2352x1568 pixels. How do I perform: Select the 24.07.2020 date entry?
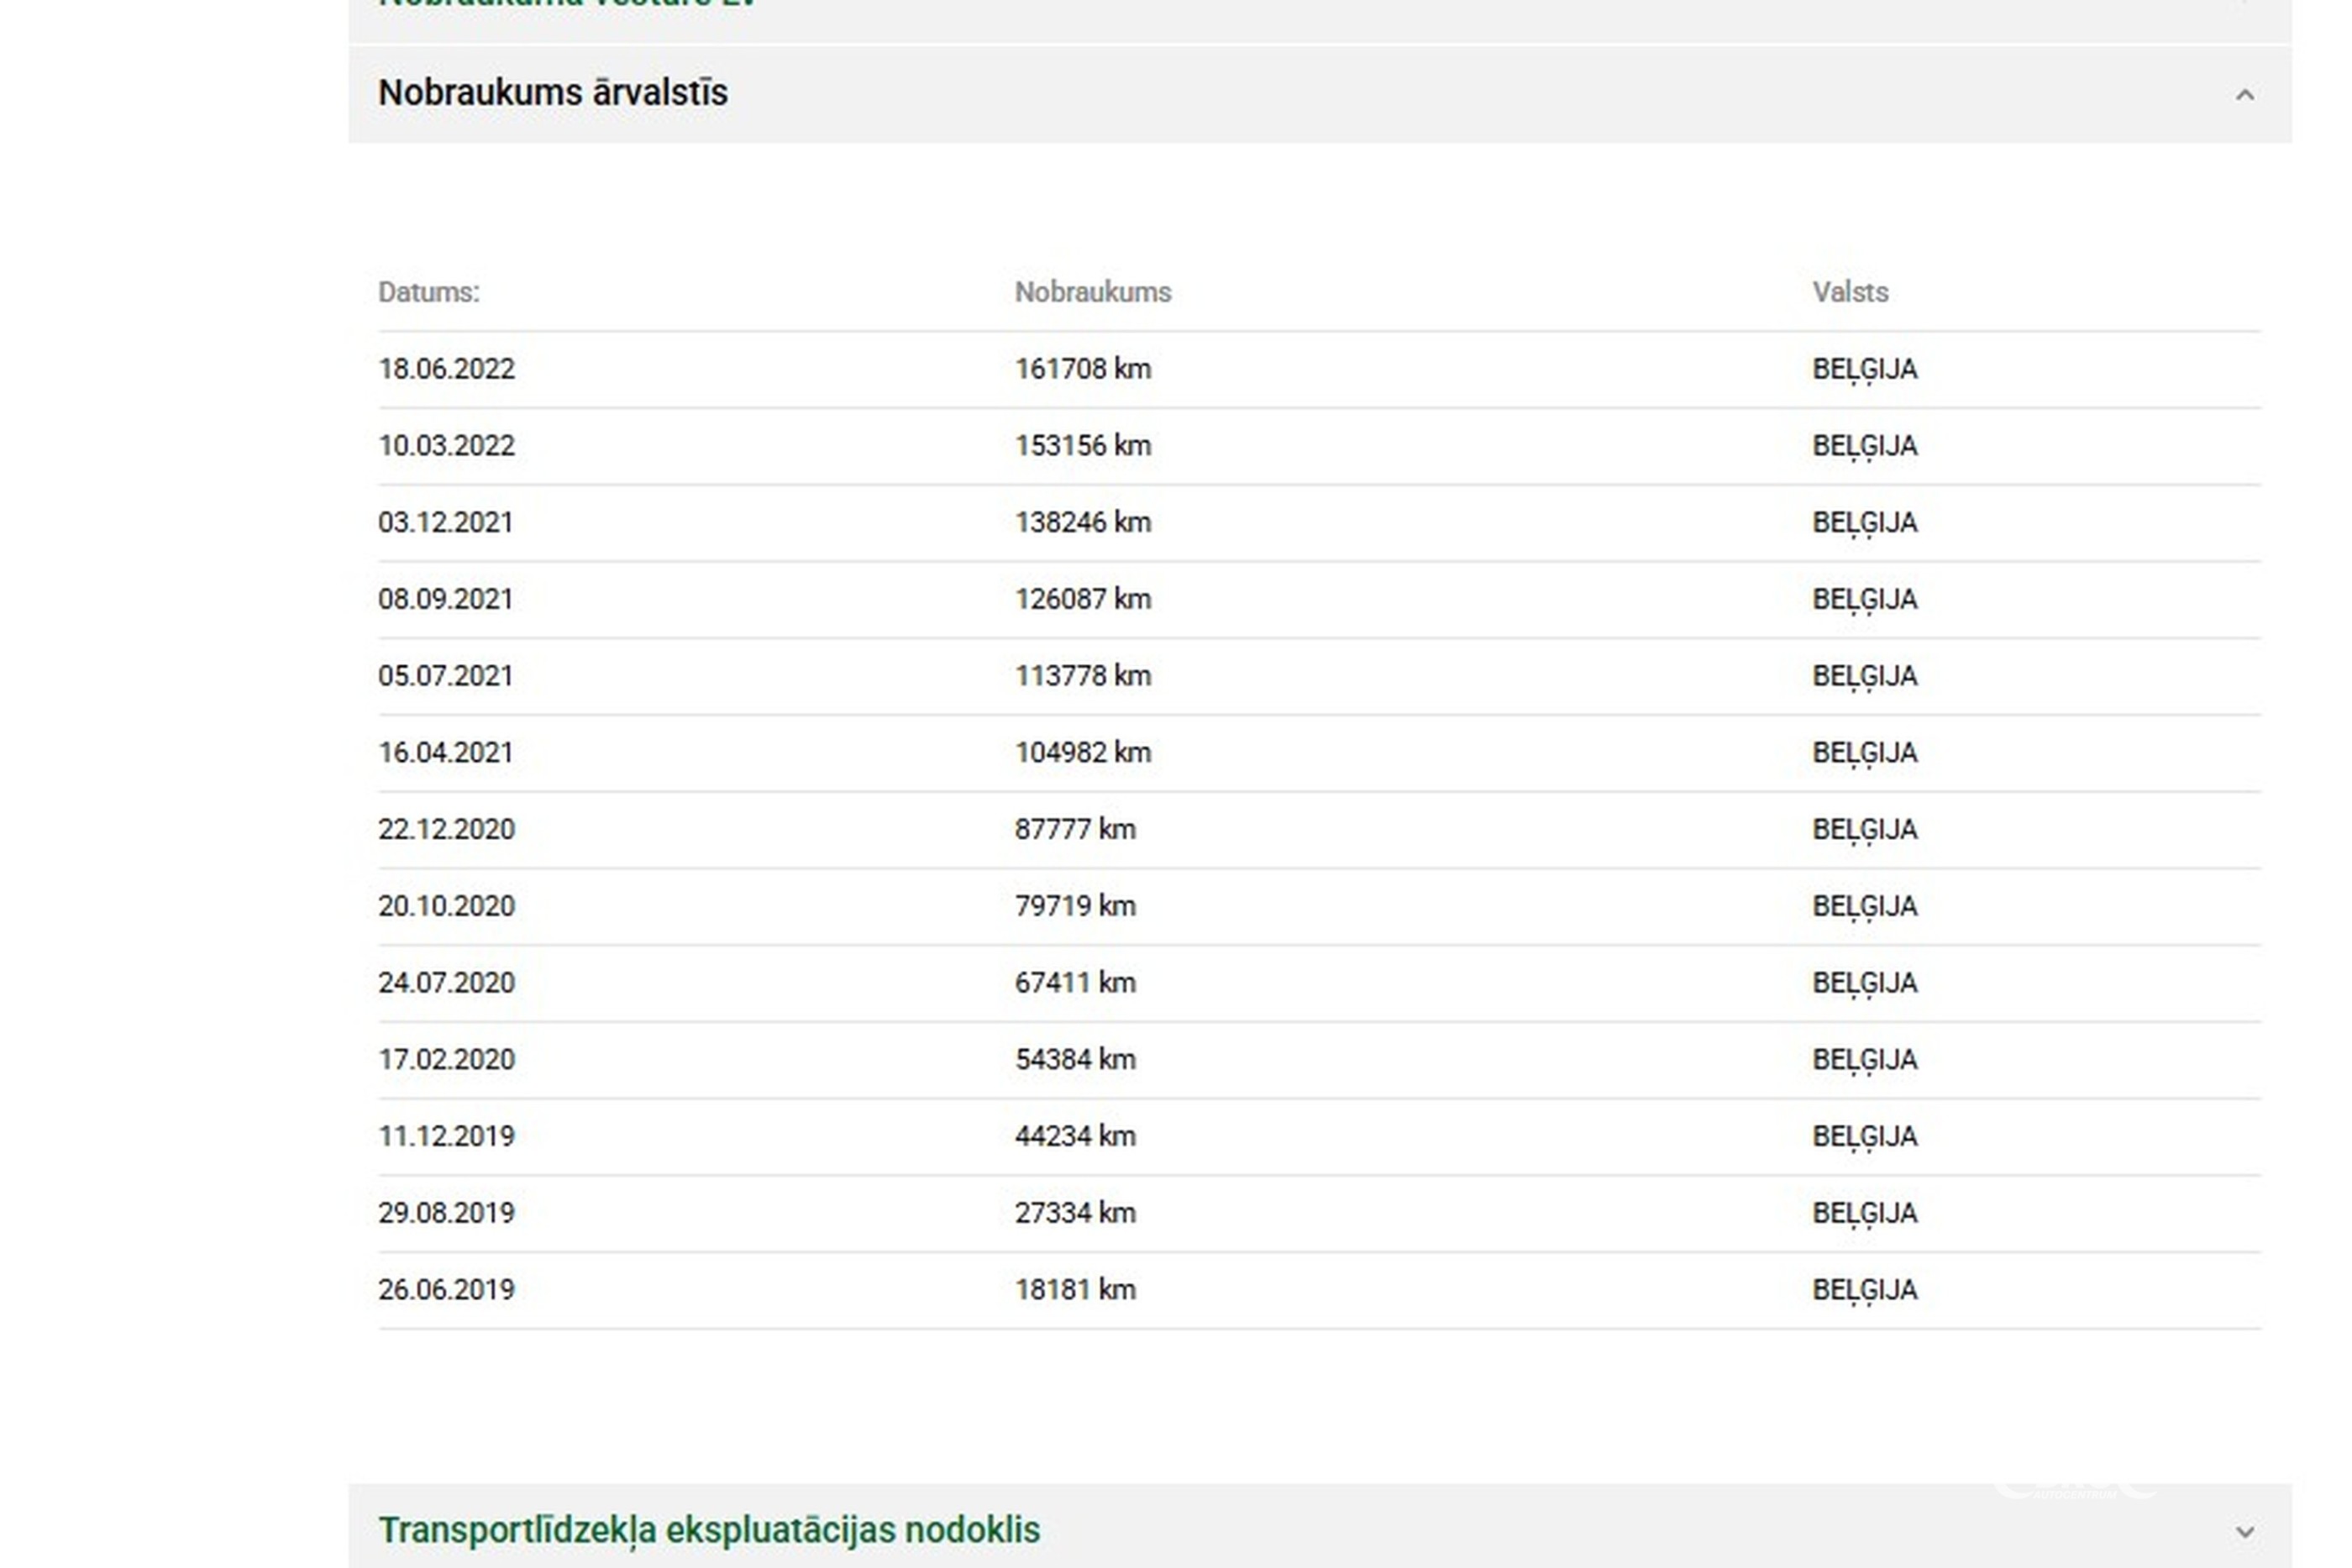point(446,983)
